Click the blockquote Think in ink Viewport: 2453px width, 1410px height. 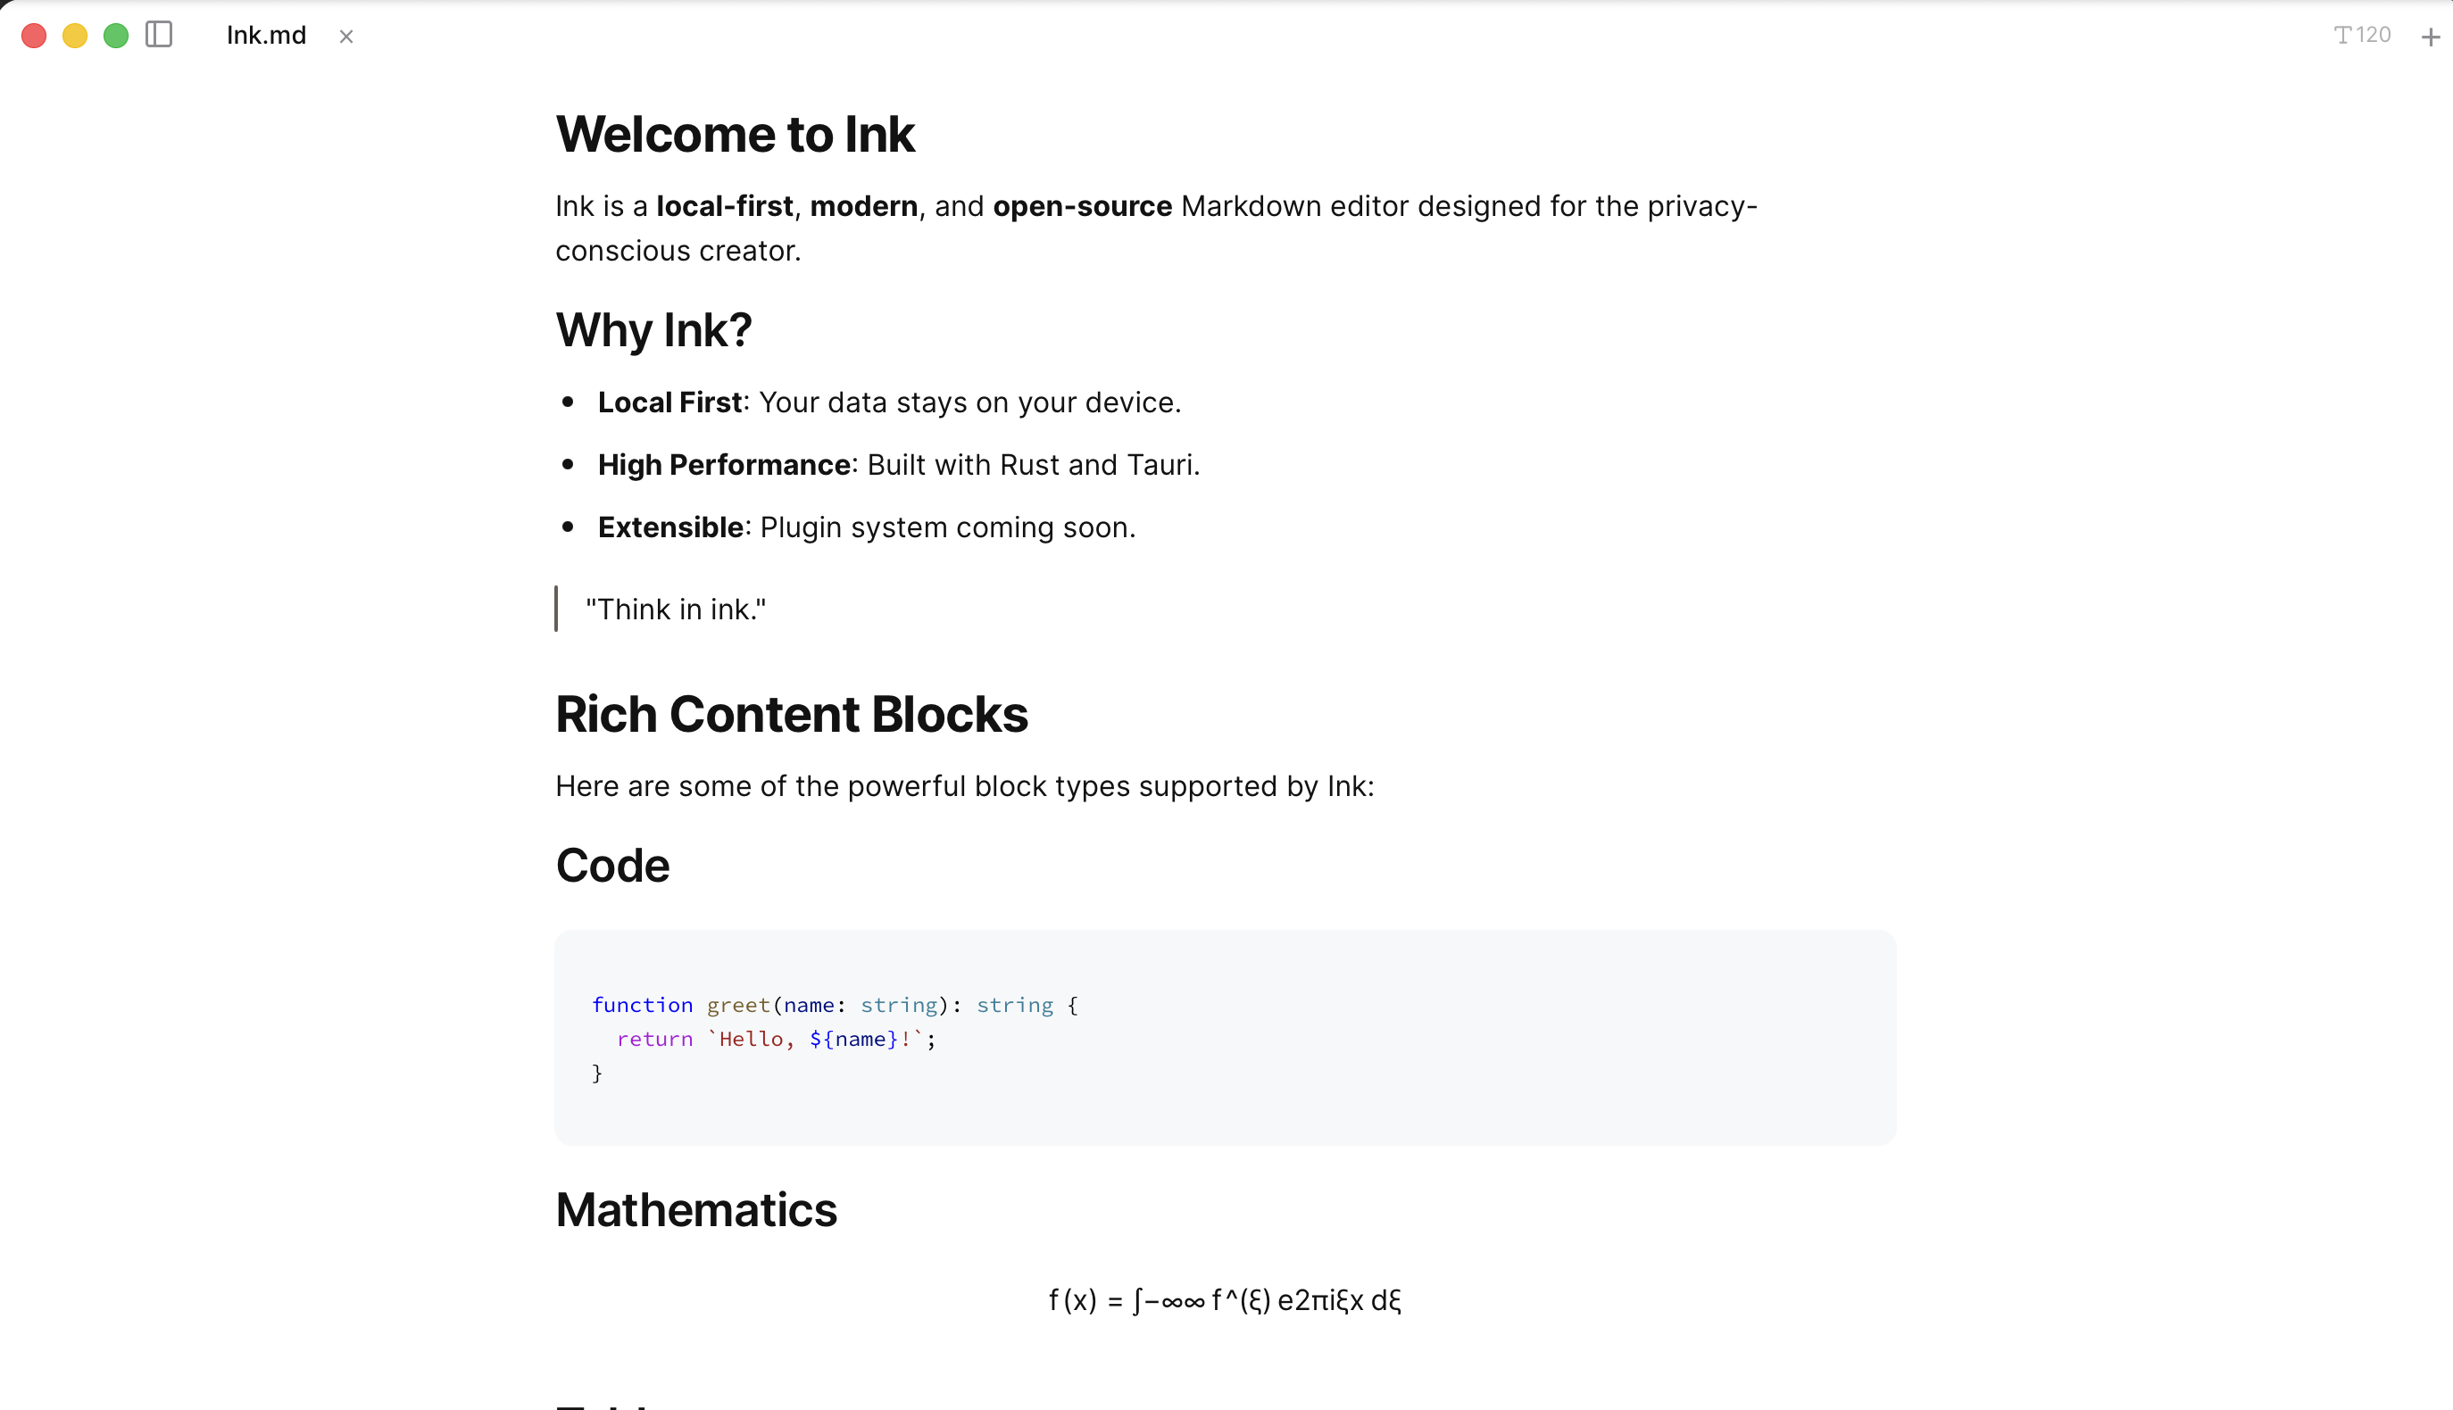pyautogui.click(x=676, y=608)
